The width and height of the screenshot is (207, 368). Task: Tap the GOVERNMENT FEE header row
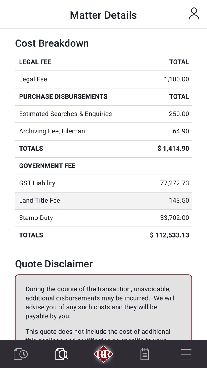103,166
